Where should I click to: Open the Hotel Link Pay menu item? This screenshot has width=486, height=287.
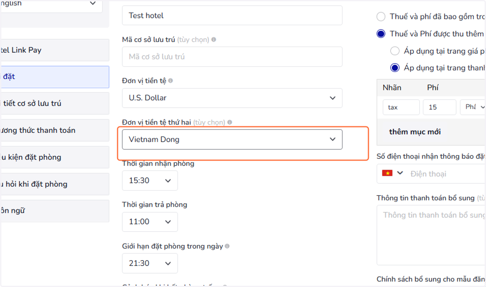coord(55,50)
